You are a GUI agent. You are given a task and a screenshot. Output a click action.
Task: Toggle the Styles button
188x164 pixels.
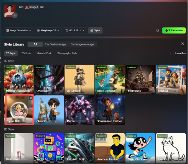95,30
